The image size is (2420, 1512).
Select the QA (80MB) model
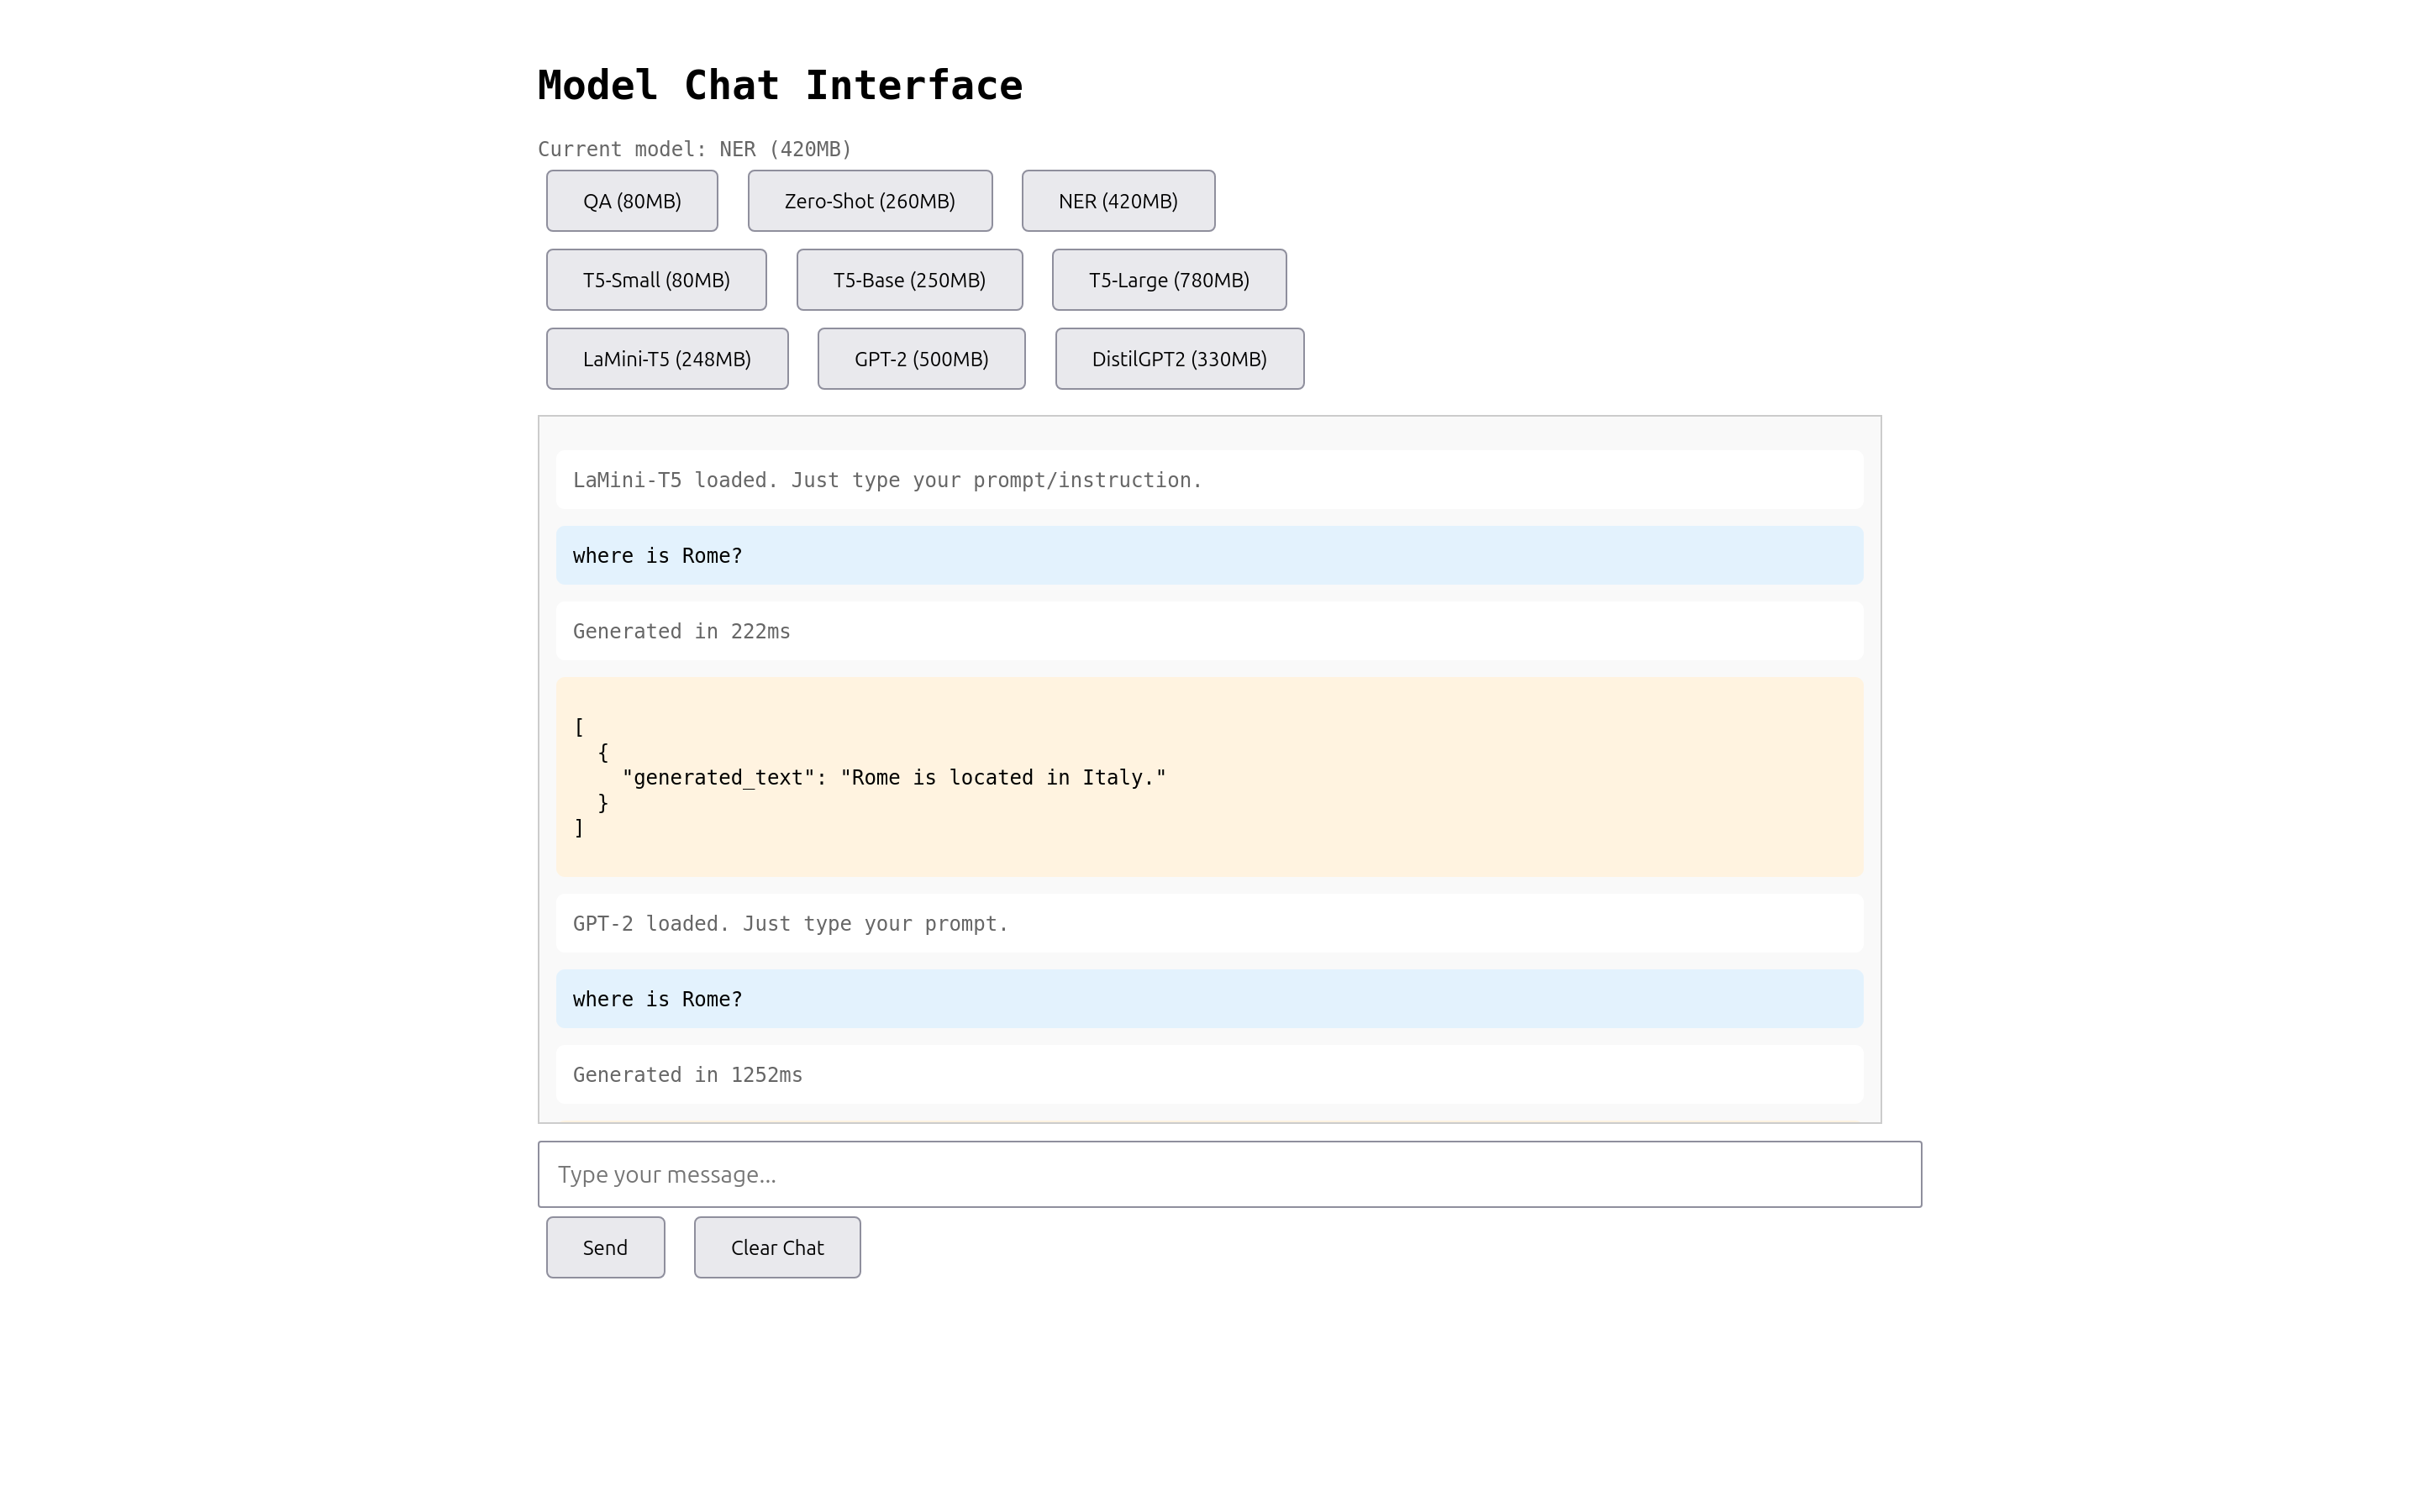631,200
